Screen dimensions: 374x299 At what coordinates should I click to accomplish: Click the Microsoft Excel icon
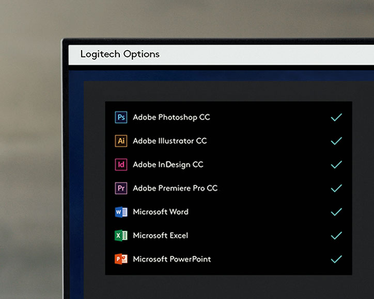[x=121, y=236]
